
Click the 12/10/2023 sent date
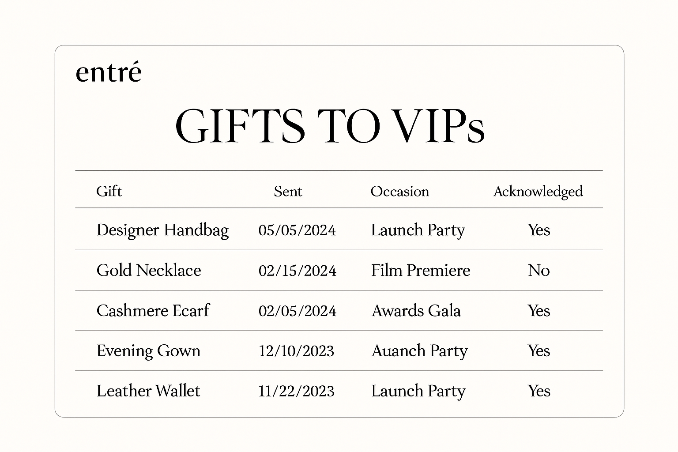click(x=296, y=351)
